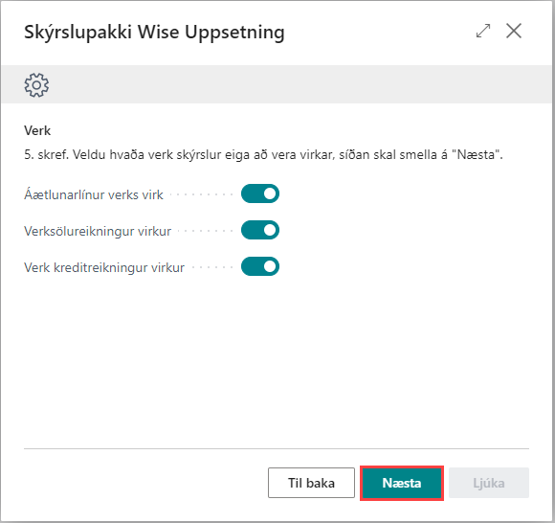Click the greyed-out Ljúka button
This screenshot has width=555, height=523.
489,483
